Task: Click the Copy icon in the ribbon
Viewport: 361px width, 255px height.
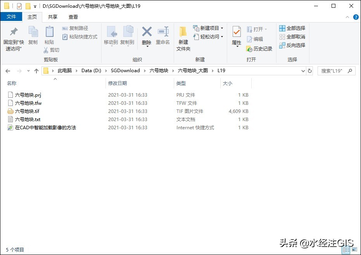Action: [x=33, y=32]
